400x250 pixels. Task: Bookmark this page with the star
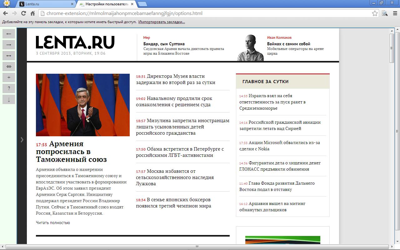click(375, 13)
